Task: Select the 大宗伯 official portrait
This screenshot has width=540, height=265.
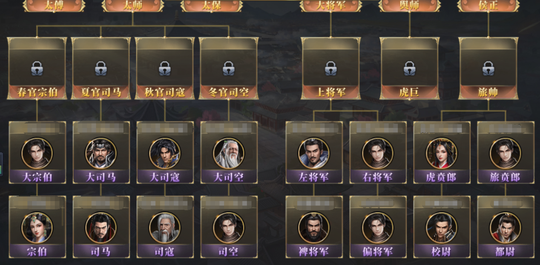Action: pos(37,153)
